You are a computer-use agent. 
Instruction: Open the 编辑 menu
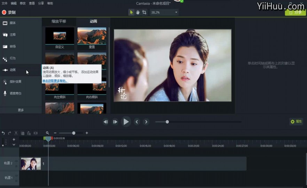[14, 3]
